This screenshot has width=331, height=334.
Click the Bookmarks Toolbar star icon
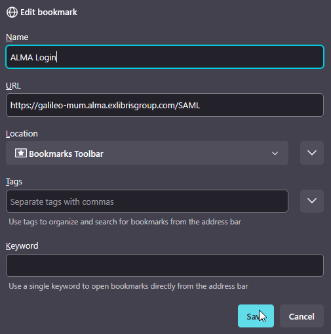[21, 153]
